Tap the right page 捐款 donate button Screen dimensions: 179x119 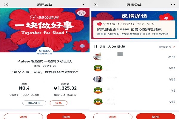click(156, 116)
